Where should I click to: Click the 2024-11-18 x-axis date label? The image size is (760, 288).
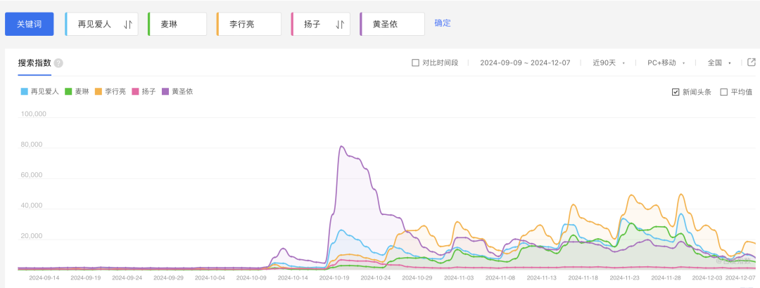(583, 278)
